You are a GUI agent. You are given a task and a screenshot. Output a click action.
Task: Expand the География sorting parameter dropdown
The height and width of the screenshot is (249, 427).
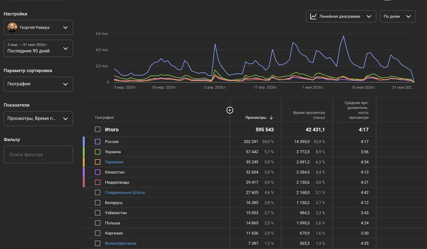coord(38,84)
